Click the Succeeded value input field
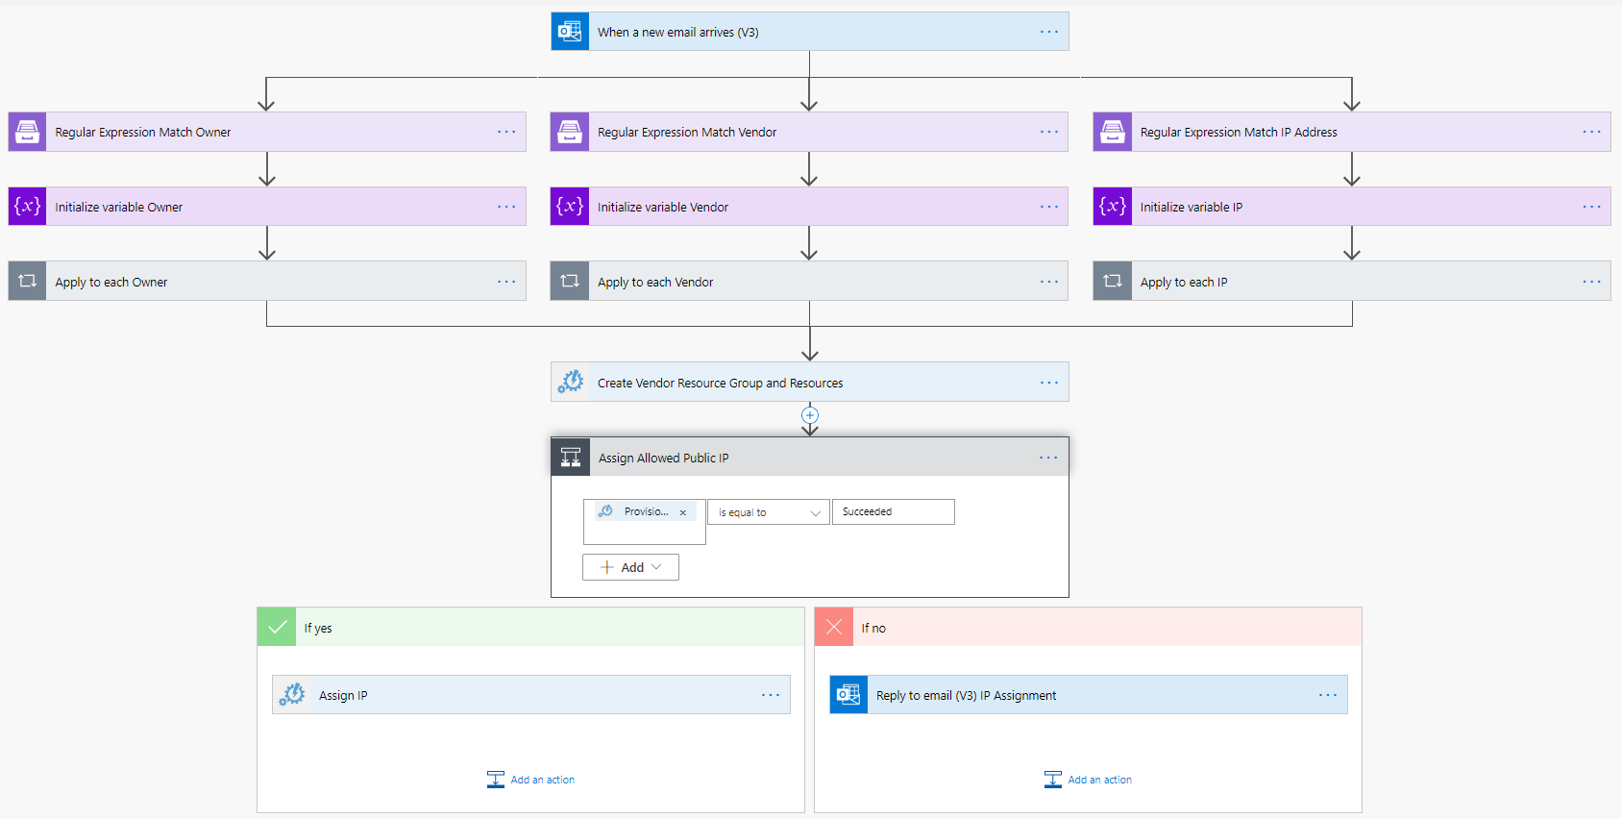 pos(893,512)
